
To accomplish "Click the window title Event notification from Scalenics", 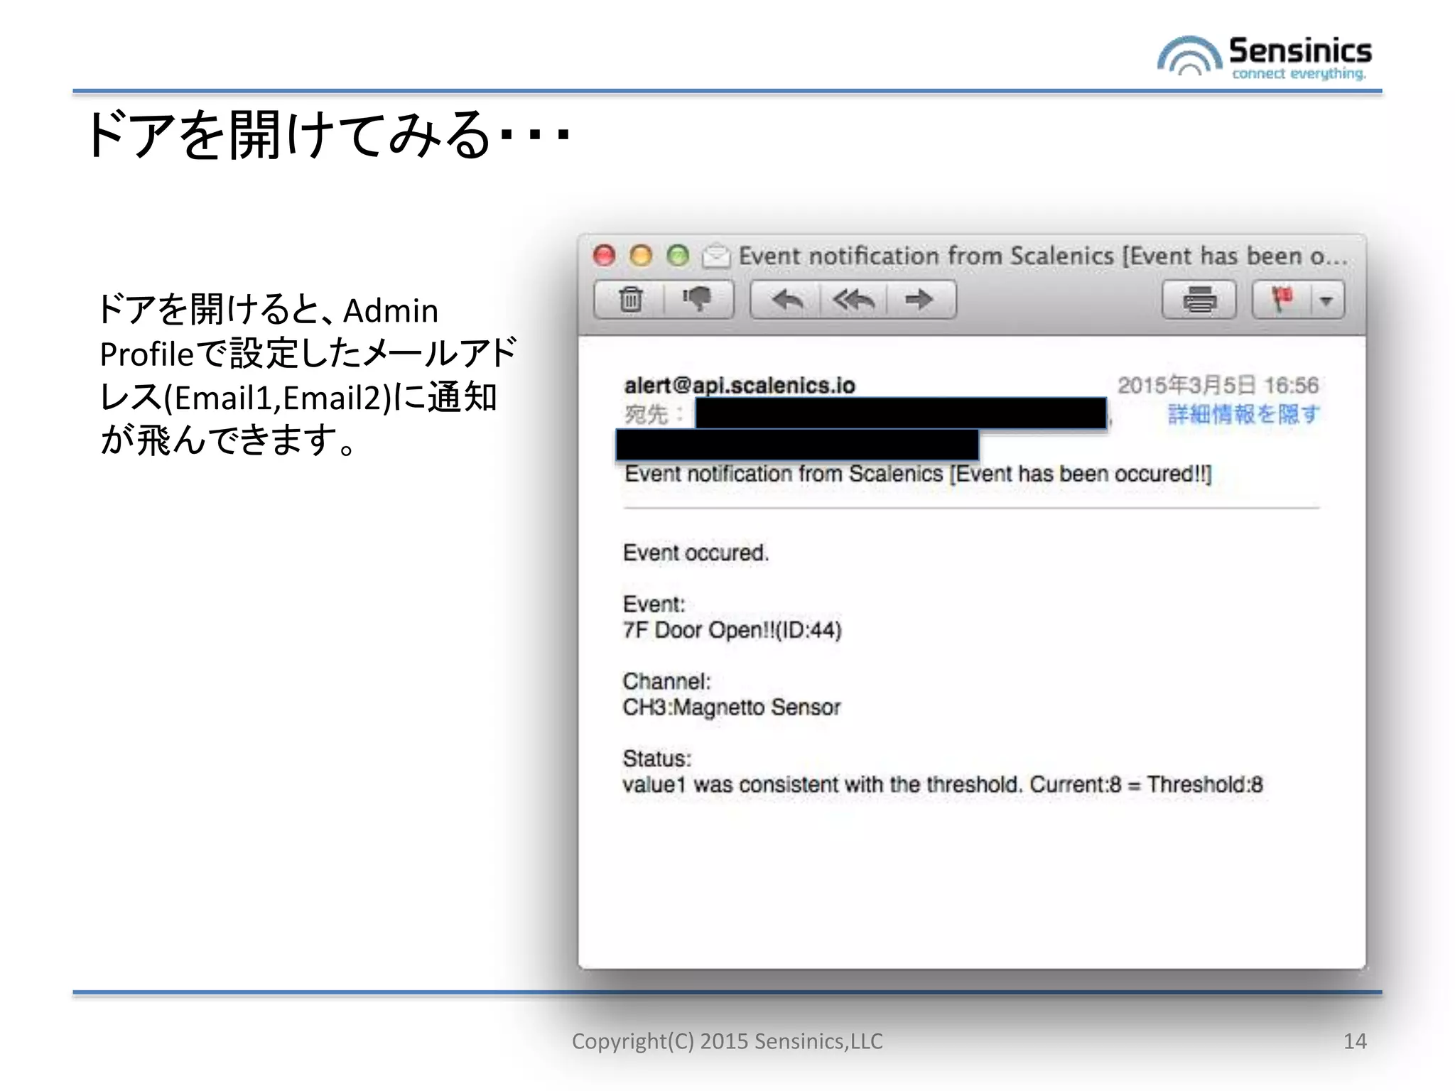I will [1043, 256].
